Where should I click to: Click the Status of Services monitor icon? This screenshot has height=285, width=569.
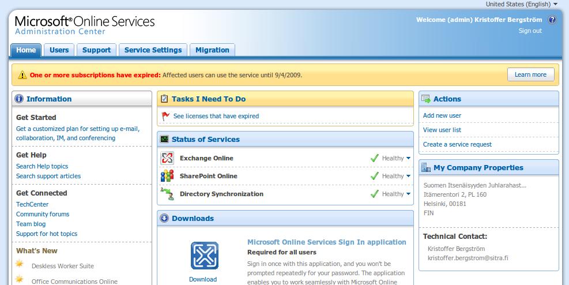(164, 139)
